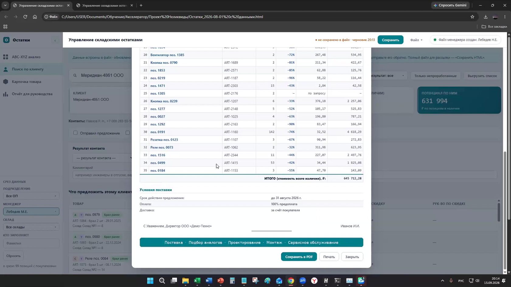The width and height of the screenshot is (511, 287).
Task: Open PowerPoint from the taskbar
Action: pos(221,281)
